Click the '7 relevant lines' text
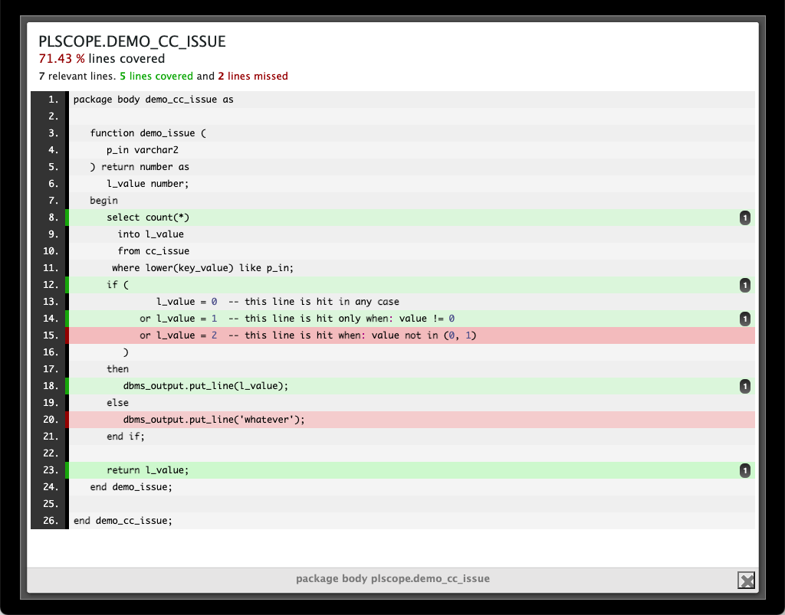The width and height of the screenshot is (785, 615). (x=76, y=76)
